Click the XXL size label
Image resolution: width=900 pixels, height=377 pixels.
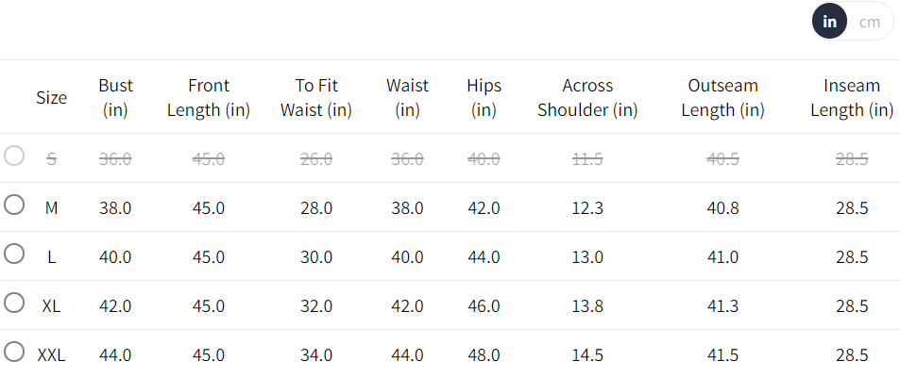click(51, 355)
